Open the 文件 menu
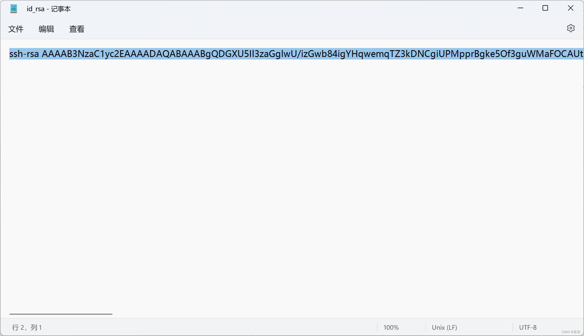Image resolution: width=584 pixels, height=336 pixels. pos(16,29)
